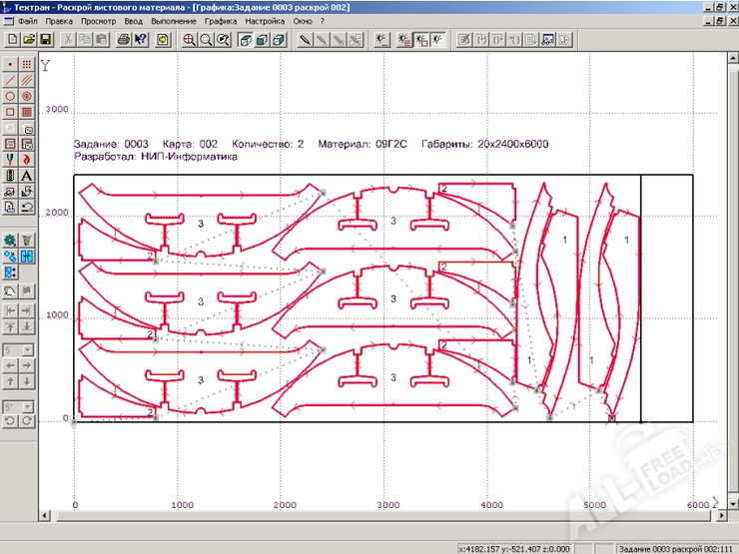
Task: Toggle the point grid tool button
Action: [x=27, y=64]
